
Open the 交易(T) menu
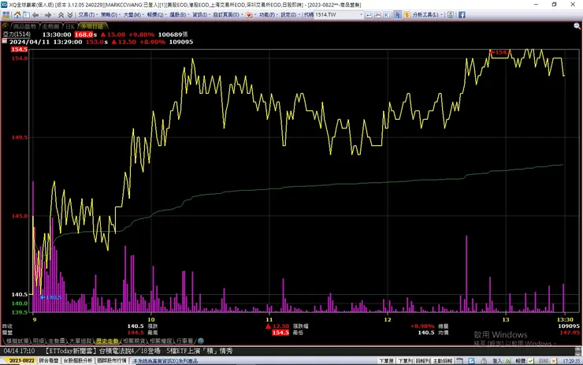[x=87, y=15]
